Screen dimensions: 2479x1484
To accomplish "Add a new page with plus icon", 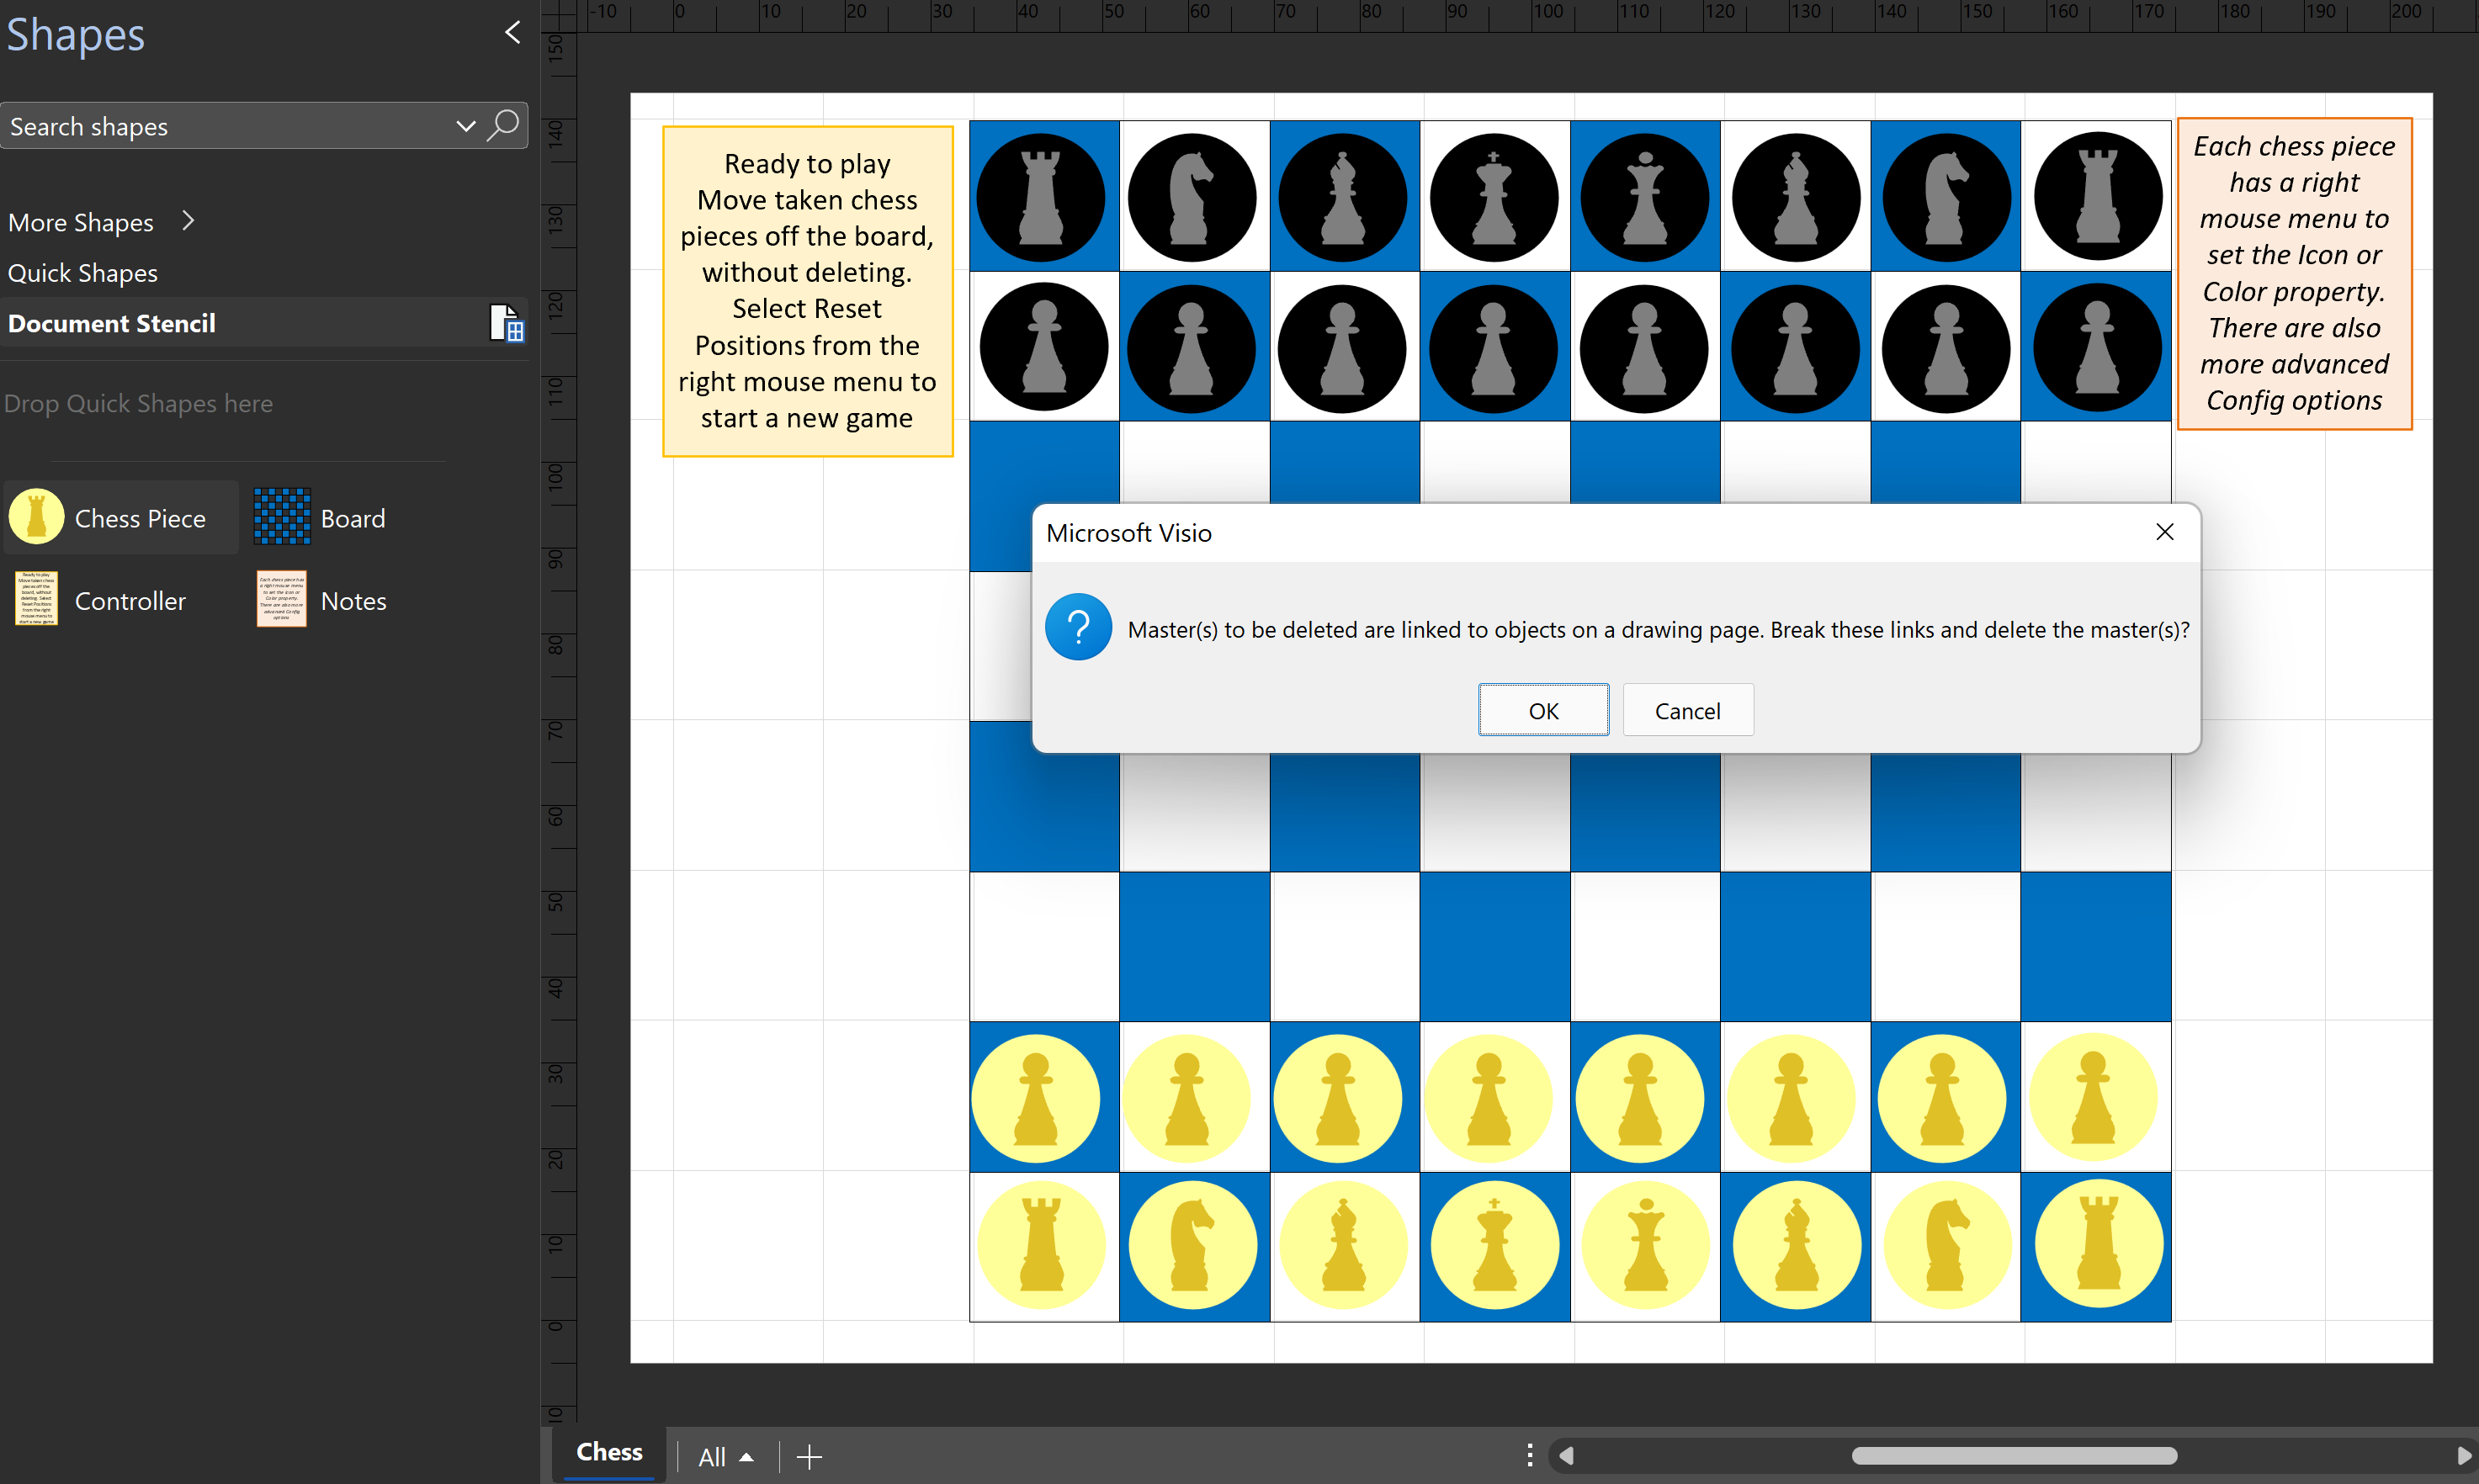I will pos(809,1457).
